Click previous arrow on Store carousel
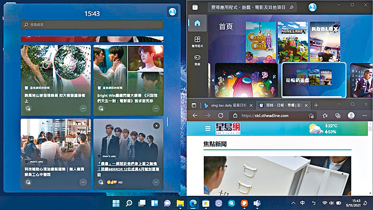 coord(213,80)
